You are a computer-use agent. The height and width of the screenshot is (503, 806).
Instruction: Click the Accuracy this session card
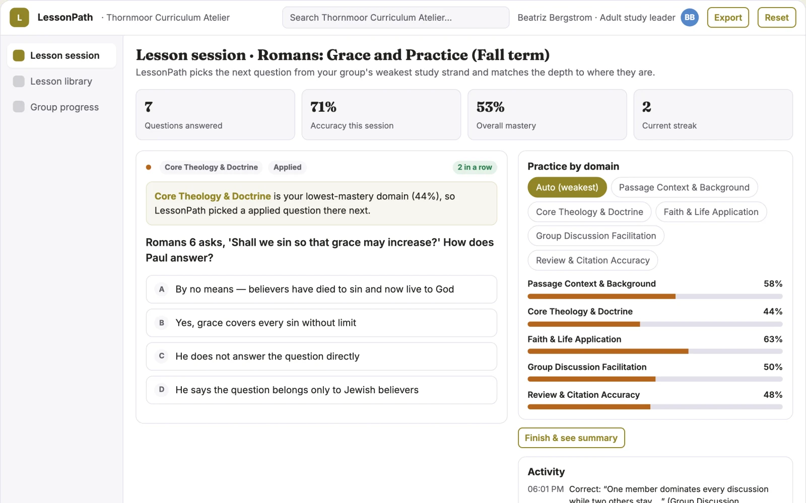381,115
